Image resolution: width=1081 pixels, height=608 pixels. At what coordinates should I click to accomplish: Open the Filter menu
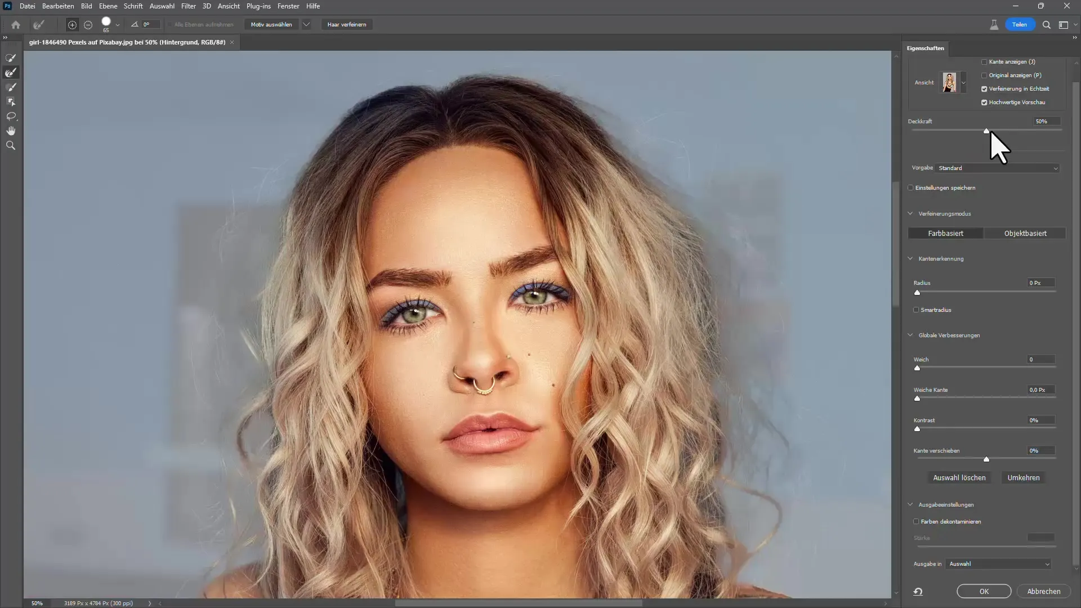click(x=189, y=6)
